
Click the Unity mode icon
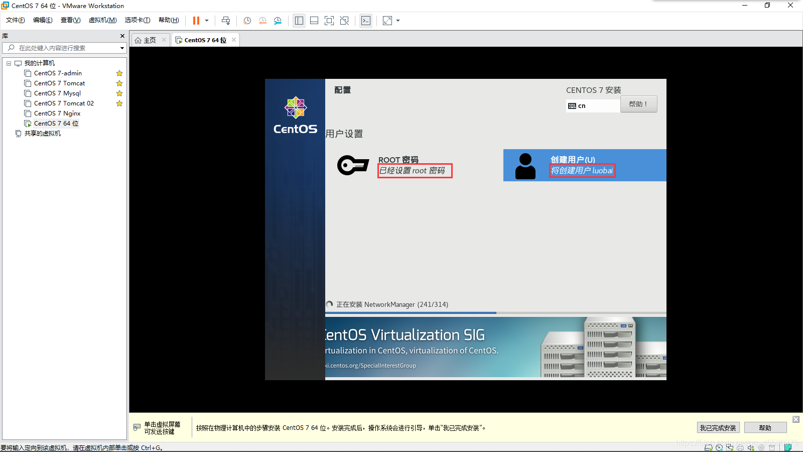(344, 21)
